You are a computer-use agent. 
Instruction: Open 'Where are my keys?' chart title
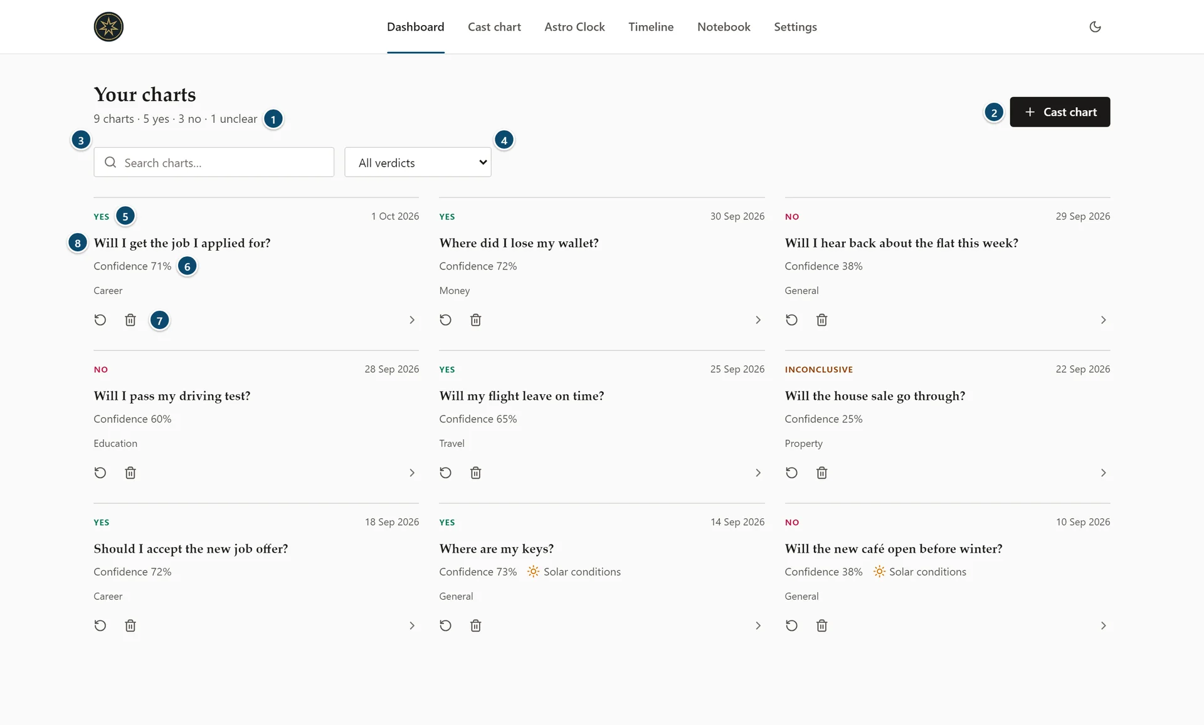point(496,549)
